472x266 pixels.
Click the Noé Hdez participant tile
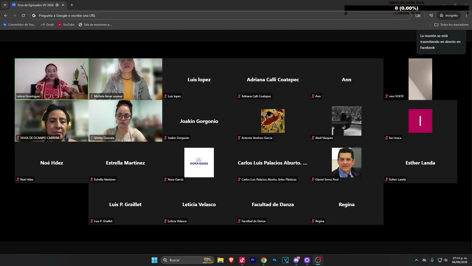[52, 163]
